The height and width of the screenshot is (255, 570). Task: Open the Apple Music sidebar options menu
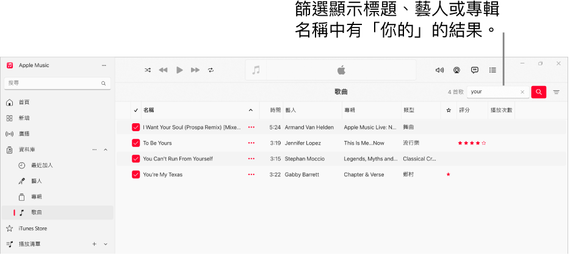(x=104, y=65)
